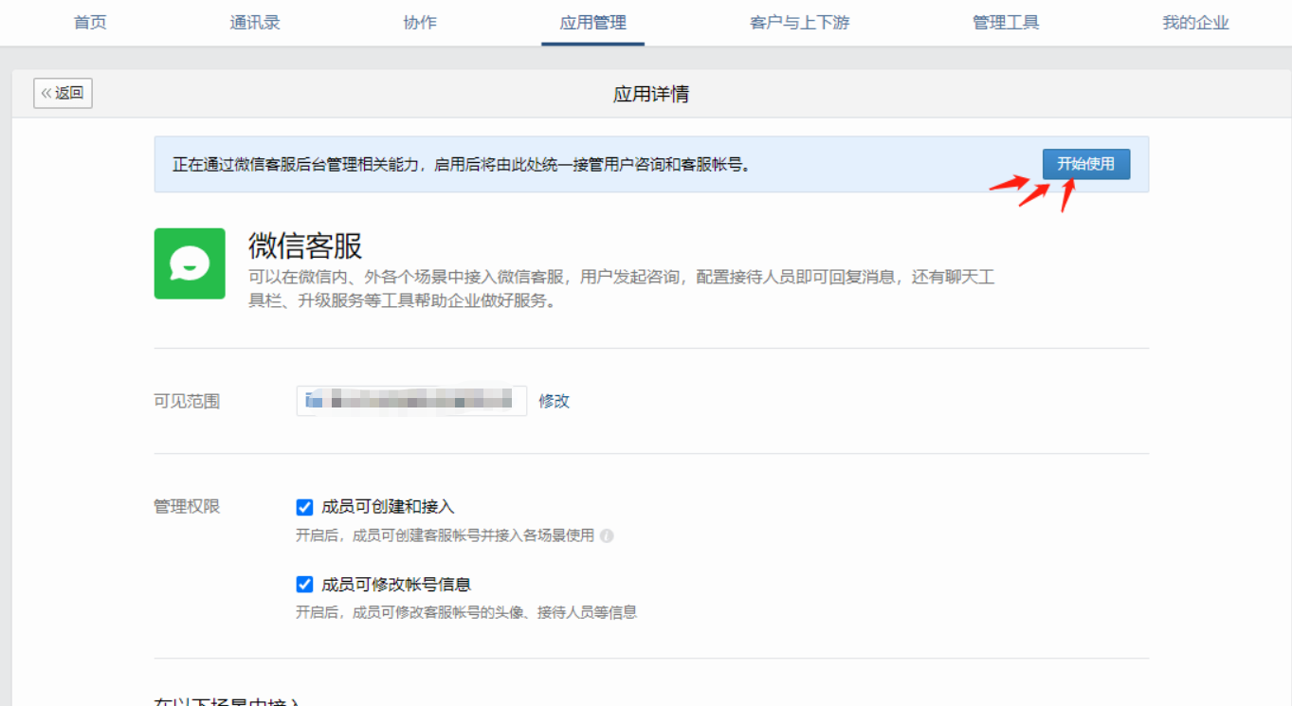Click the info icon beside the account creation hint
Viewport: 1292px width, 706px height.
coord(607,535)
